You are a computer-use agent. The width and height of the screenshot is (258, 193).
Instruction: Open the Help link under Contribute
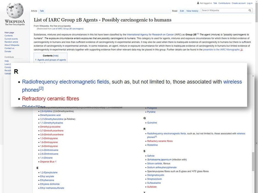click(x=7, y=61)
